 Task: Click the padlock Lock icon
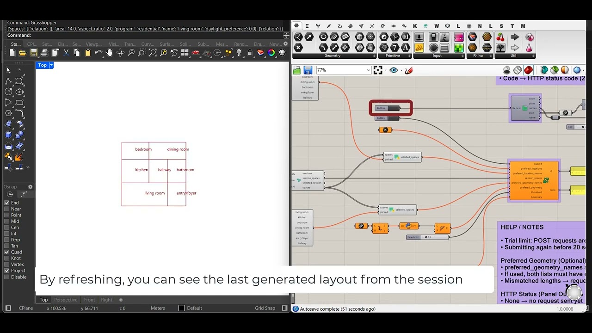pos(250,53)
